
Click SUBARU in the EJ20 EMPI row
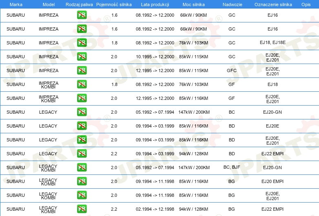tap(16, 181)
